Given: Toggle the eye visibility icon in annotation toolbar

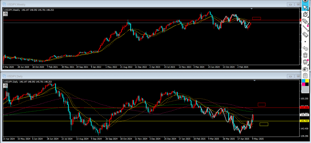Looking at the screenshot, I should (306, 2).
